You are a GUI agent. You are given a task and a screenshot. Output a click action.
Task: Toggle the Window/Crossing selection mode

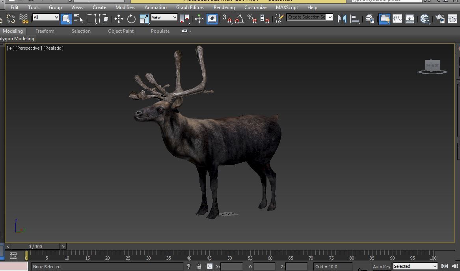click(x=104, y=19)
